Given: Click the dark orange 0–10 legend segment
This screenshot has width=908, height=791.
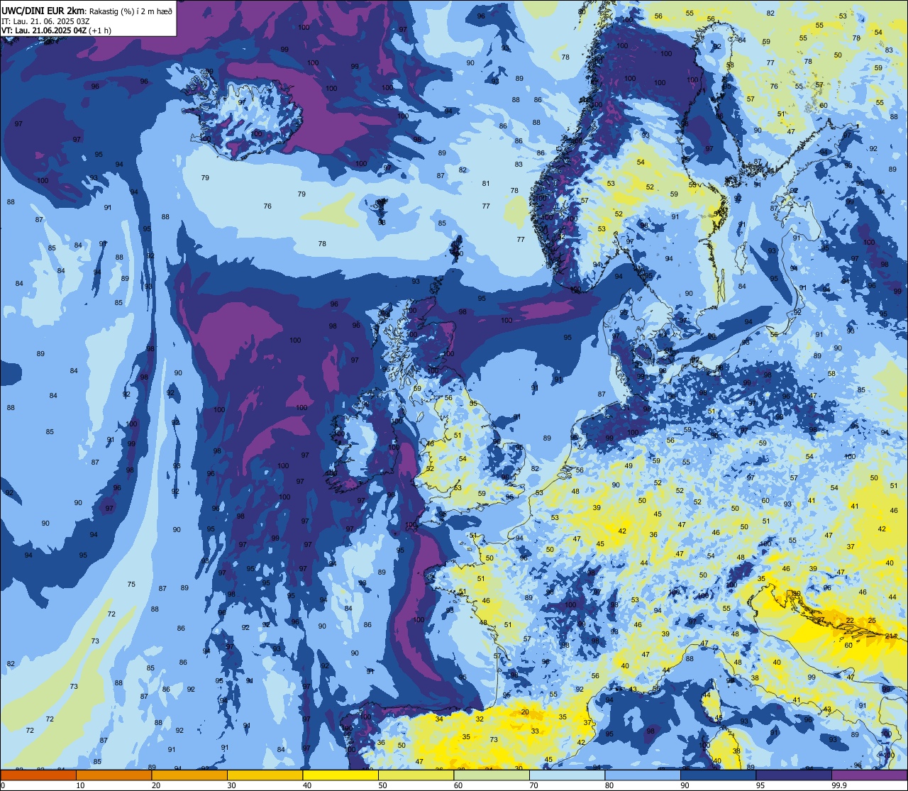Looking at the screenshot, I should tap(38, 775).
